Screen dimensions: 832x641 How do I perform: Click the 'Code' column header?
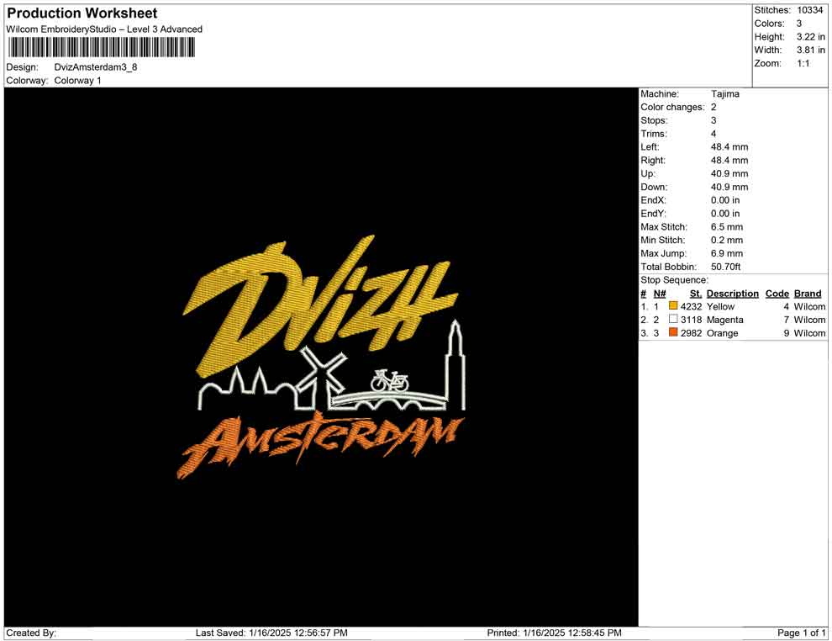coord(777,294)
